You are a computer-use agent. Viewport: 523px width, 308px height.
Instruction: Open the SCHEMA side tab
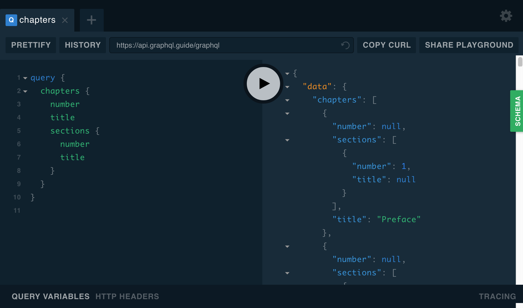point(517,111)
